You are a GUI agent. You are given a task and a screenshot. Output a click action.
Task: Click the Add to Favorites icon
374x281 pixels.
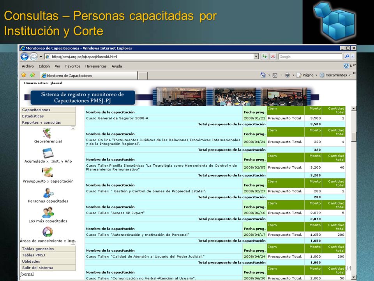point(32,75)
